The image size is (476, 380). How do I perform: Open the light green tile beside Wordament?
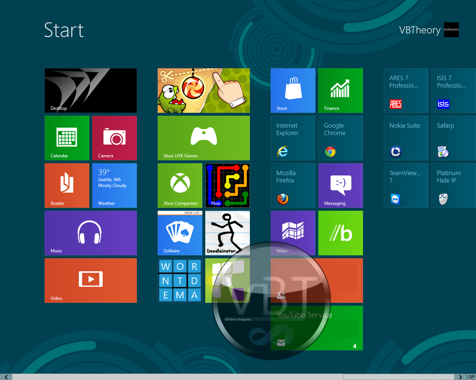pos(228,281)
